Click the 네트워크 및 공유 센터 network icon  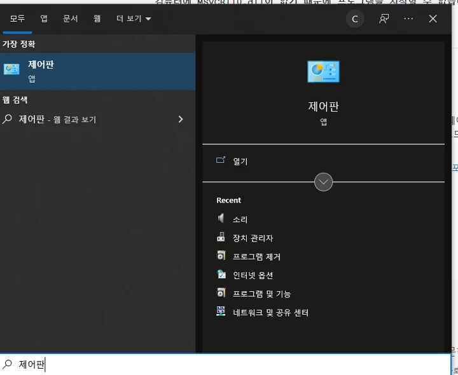pyautogui.click(x=221, y=311)
